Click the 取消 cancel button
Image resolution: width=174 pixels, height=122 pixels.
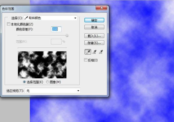pos(94,27)
